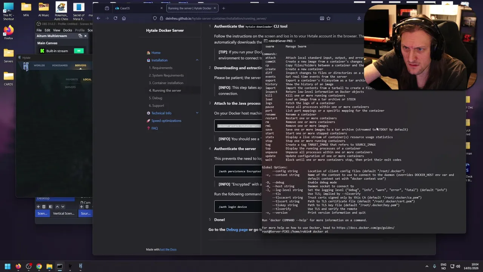Image resolution: width=483 pixels, height=272 pixels.
Task: Open Vertical Scenes dock tab
Action: point(63,213)
